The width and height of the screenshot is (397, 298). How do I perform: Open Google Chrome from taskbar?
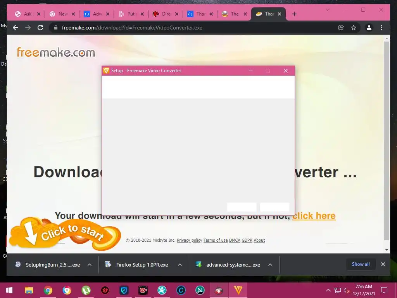coord(48,290)
